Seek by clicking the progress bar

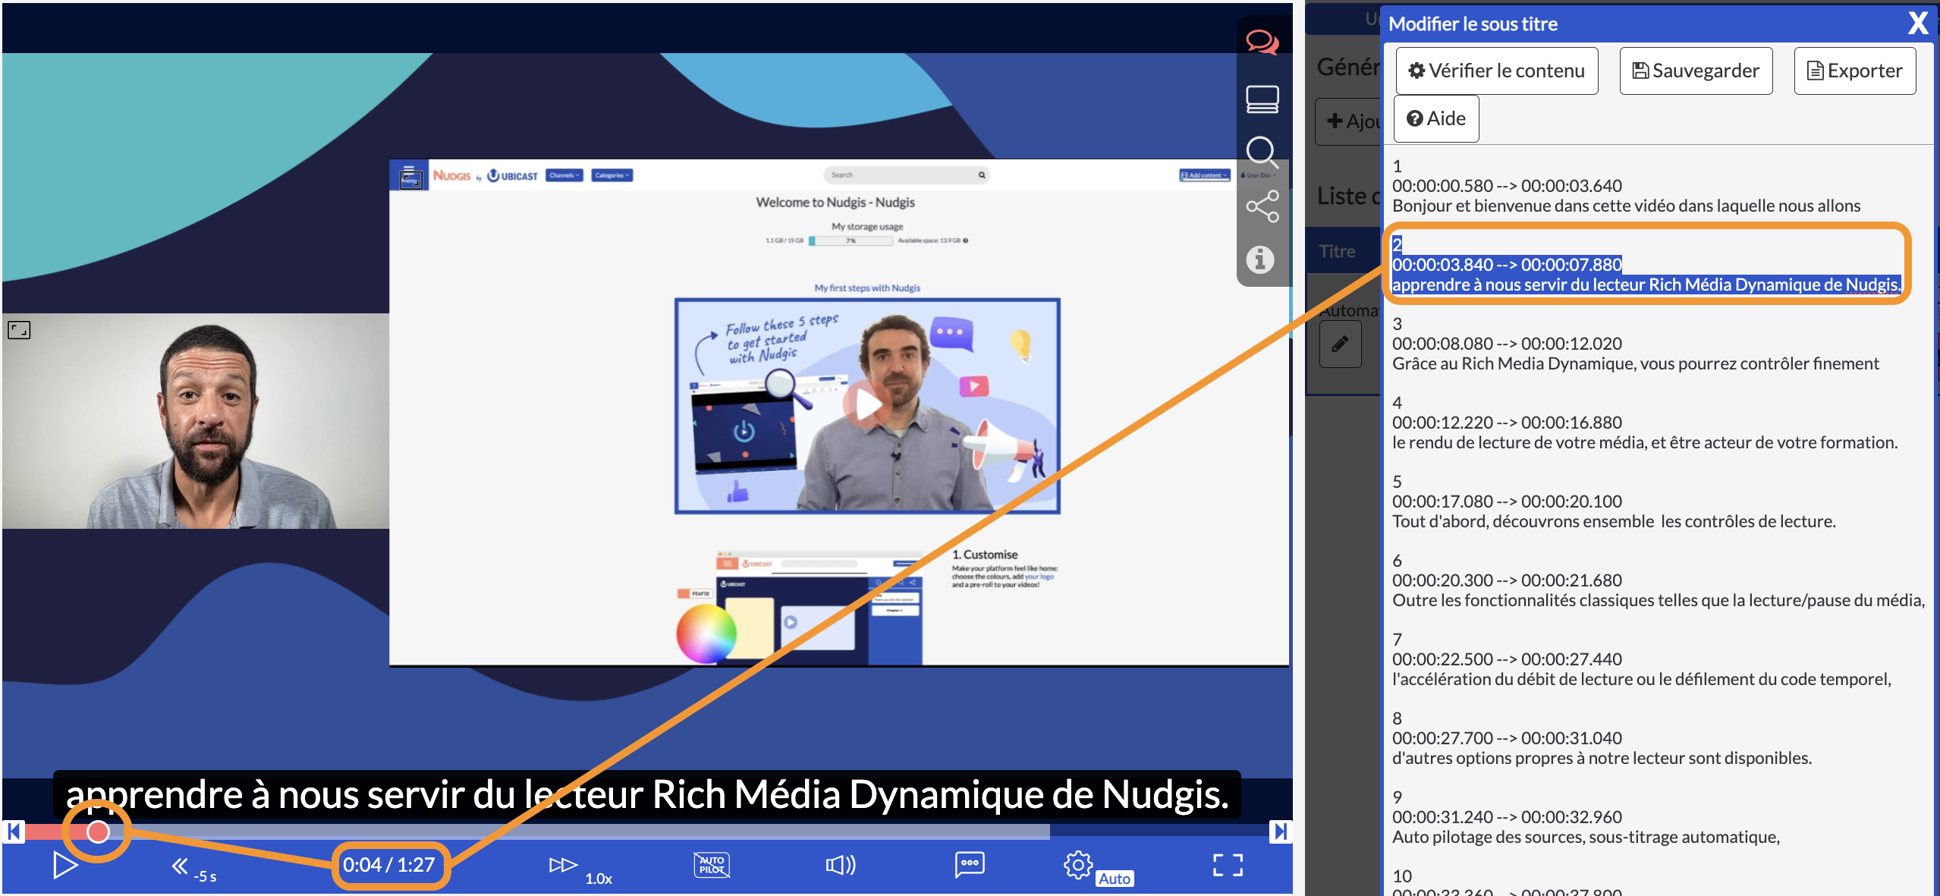[x=647, y=832]
